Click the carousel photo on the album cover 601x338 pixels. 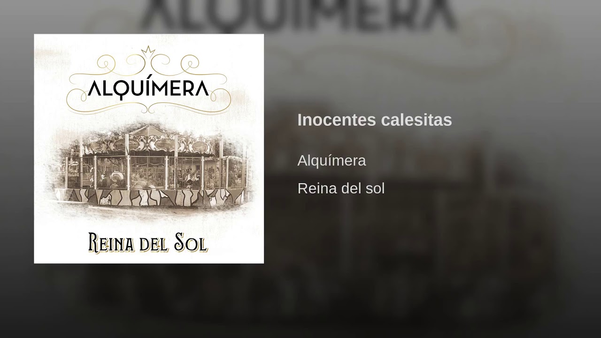(x=149, y=167)
